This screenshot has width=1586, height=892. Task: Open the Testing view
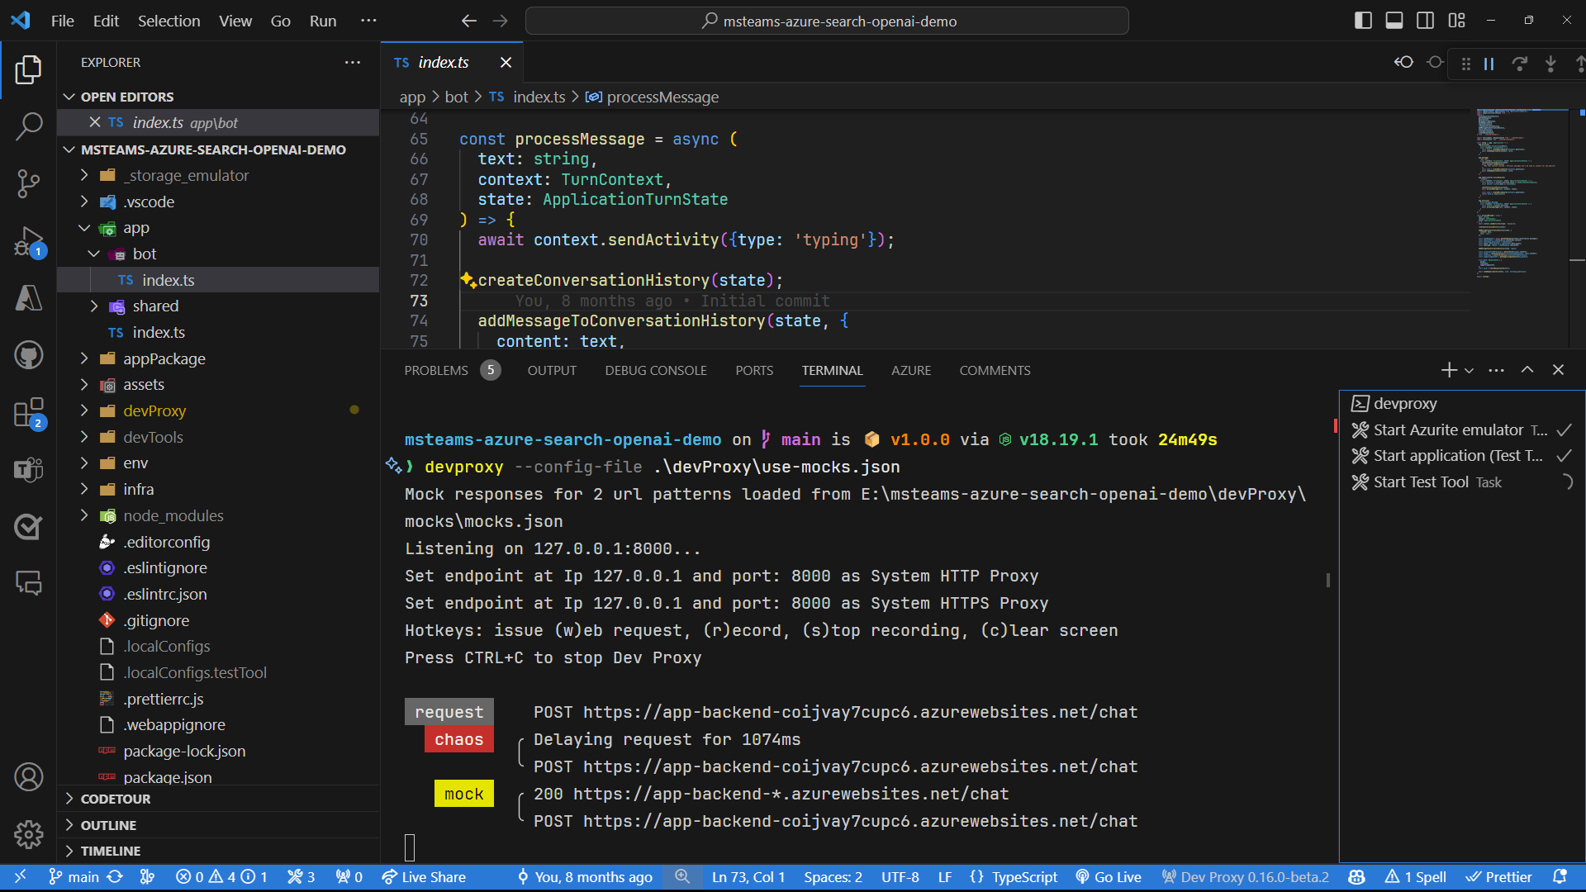pyautogui.click(x=29, y=527)
